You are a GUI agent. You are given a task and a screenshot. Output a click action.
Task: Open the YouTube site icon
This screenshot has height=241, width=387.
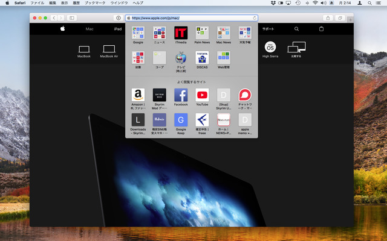coord(202,95)
